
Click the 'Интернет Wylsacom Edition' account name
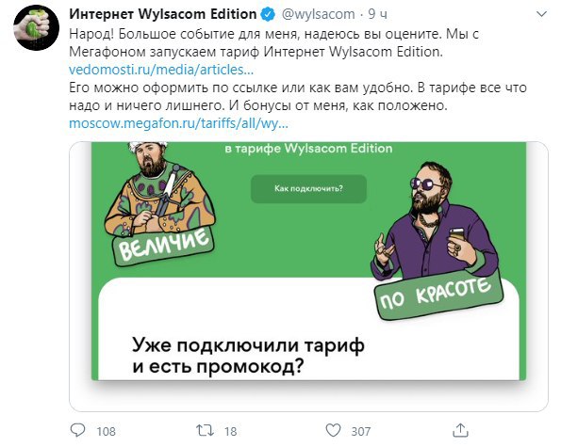click(x=163, y=14)
